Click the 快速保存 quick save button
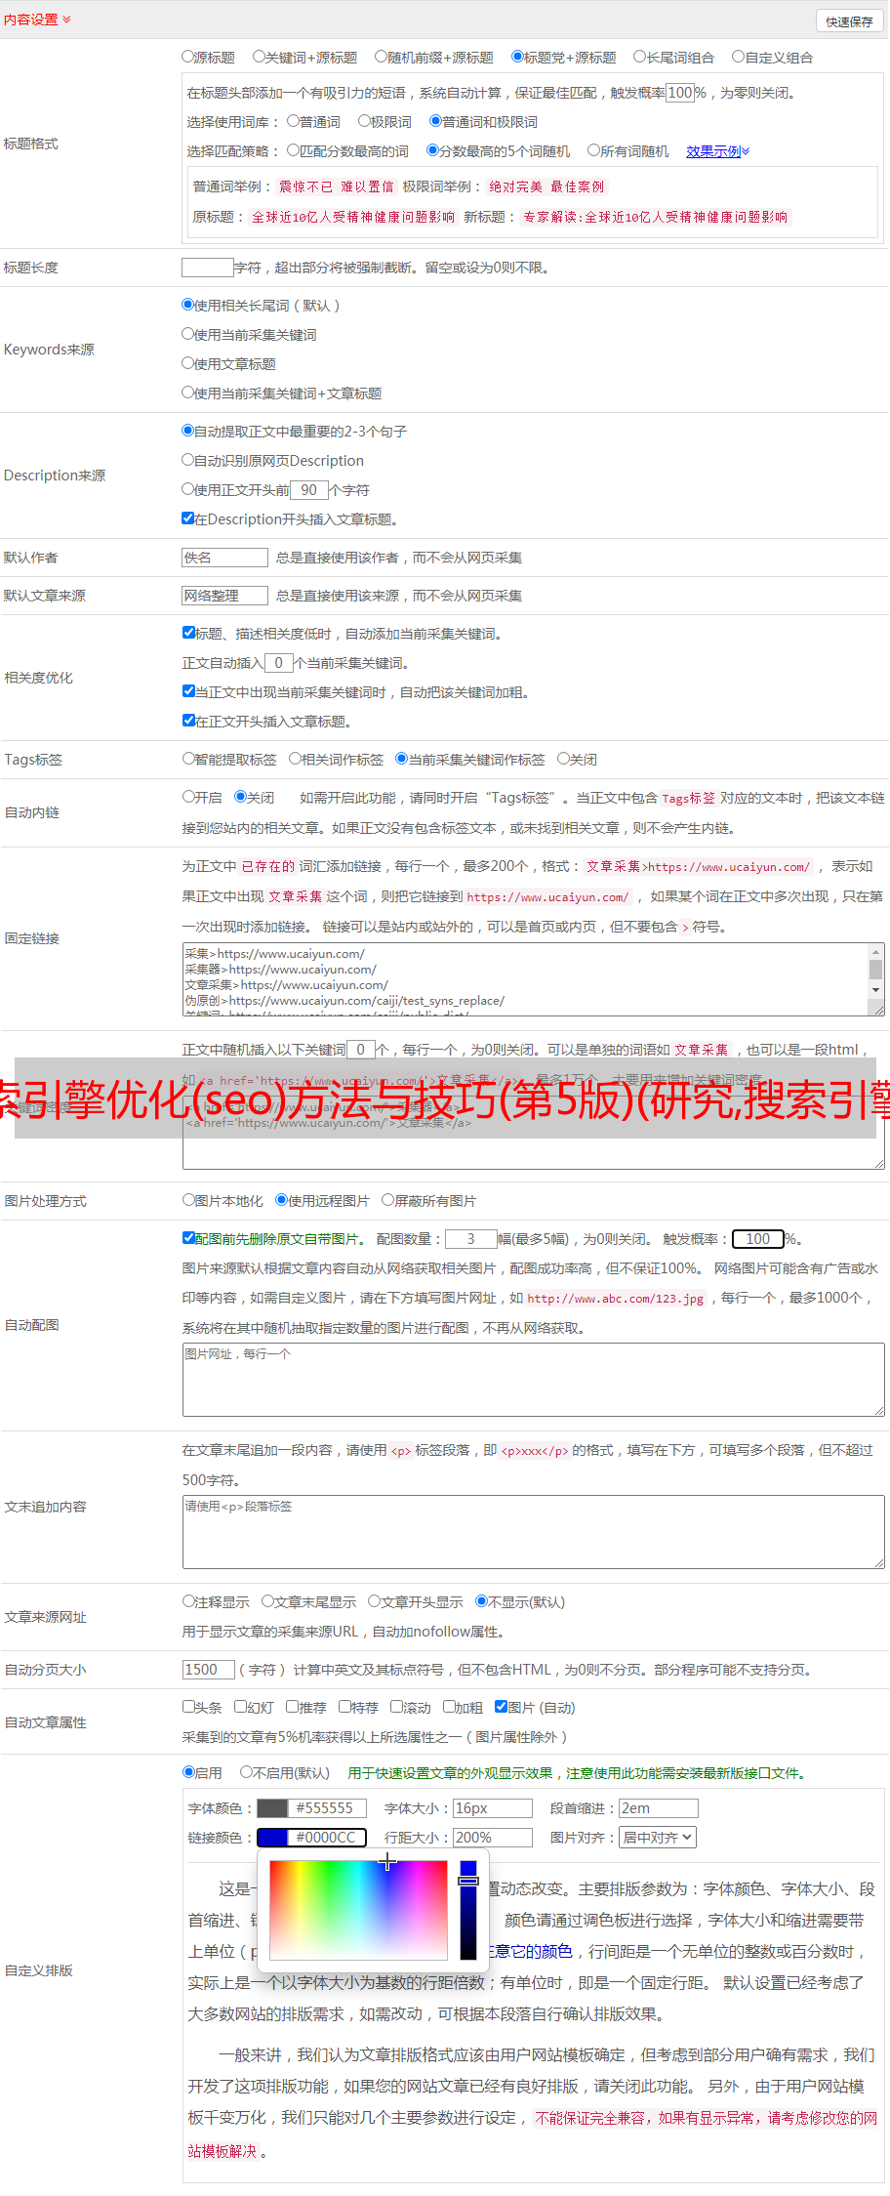Screen dimensions: 890x2196 [849, 21]
